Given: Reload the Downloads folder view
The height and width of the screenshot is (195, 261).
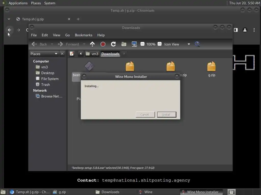Looking at the screenshot, I should click(x=113, y=44).
